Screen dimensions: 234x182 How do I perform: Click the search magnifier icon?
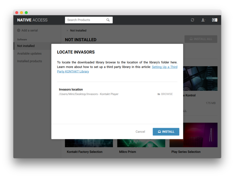[x=108, y=20]
